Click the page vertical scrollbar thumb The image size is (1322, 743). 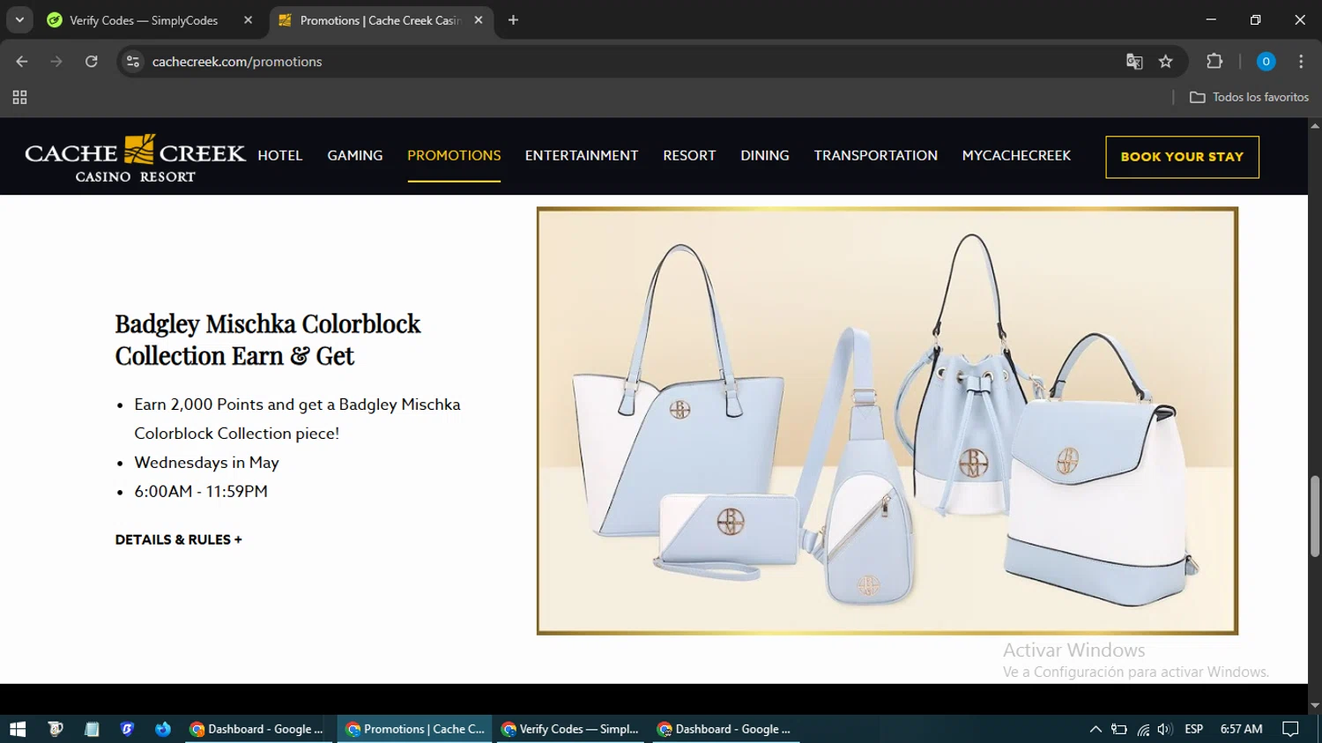click(1314, 516)
